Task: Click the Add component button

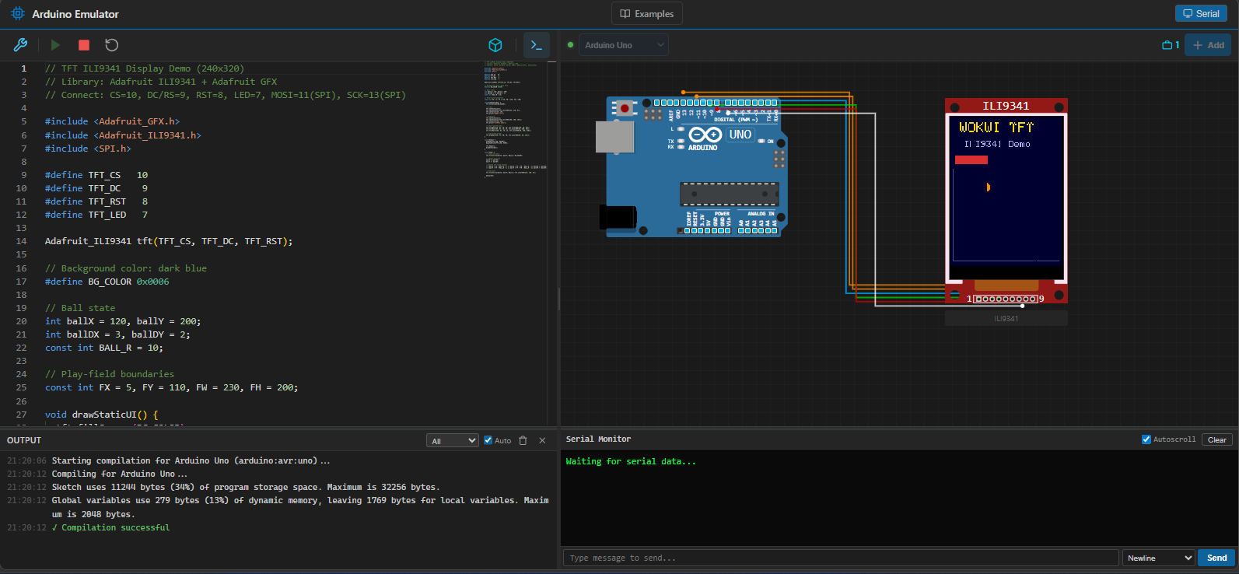Action: click(x=1208, y=45)
